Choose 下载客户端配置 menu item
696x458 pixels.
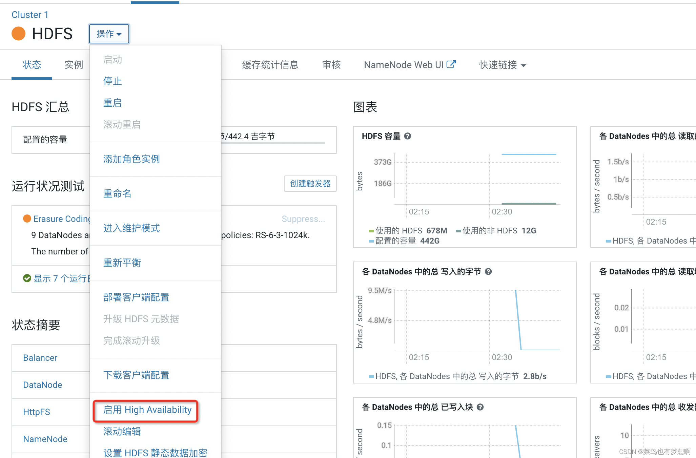point(136,375)
